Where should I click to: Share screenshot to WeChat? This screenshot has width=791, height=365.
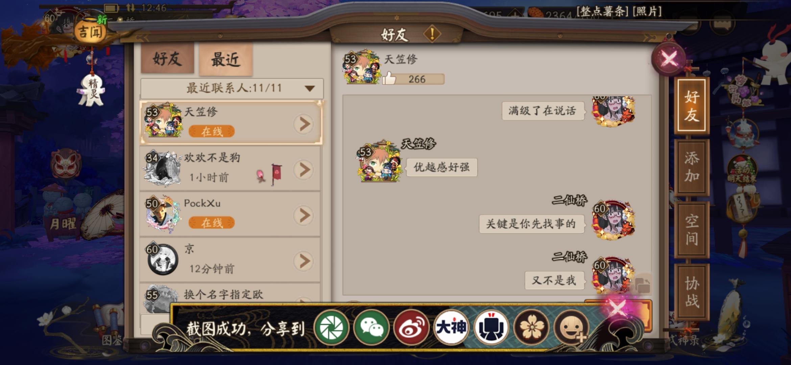tap(371, 327)
